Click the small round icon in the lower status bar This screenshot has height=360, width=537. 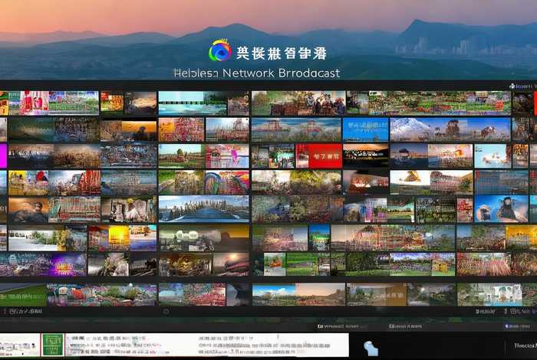166,312
